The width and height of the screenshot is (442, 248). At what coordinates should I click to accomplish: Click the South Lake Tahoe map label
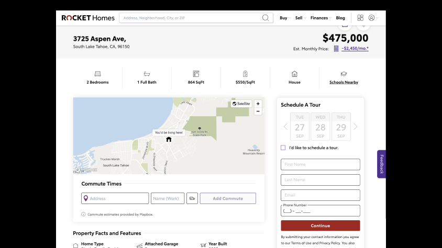click(x=116, y=165)
